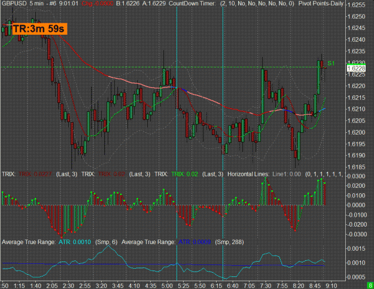Image resolution: width=374 pixels, height=289 pixels.
Task: Click the current price box 1.6228
Action: coord(356,69)
